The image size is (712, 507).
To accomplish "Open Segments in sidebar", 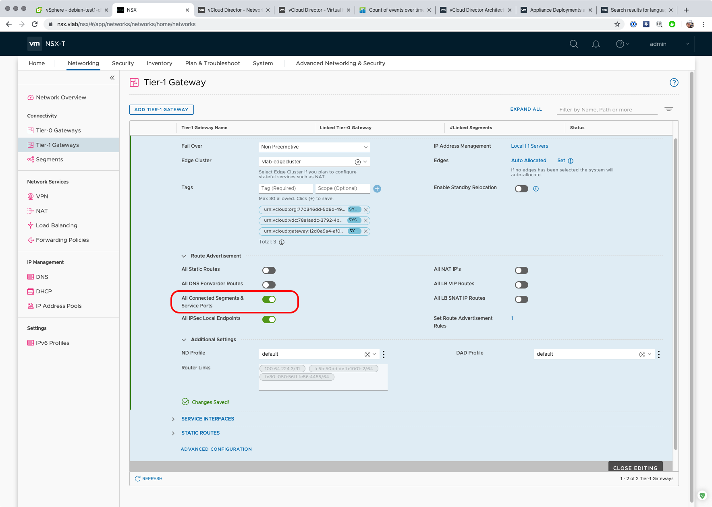I will 49,159.
